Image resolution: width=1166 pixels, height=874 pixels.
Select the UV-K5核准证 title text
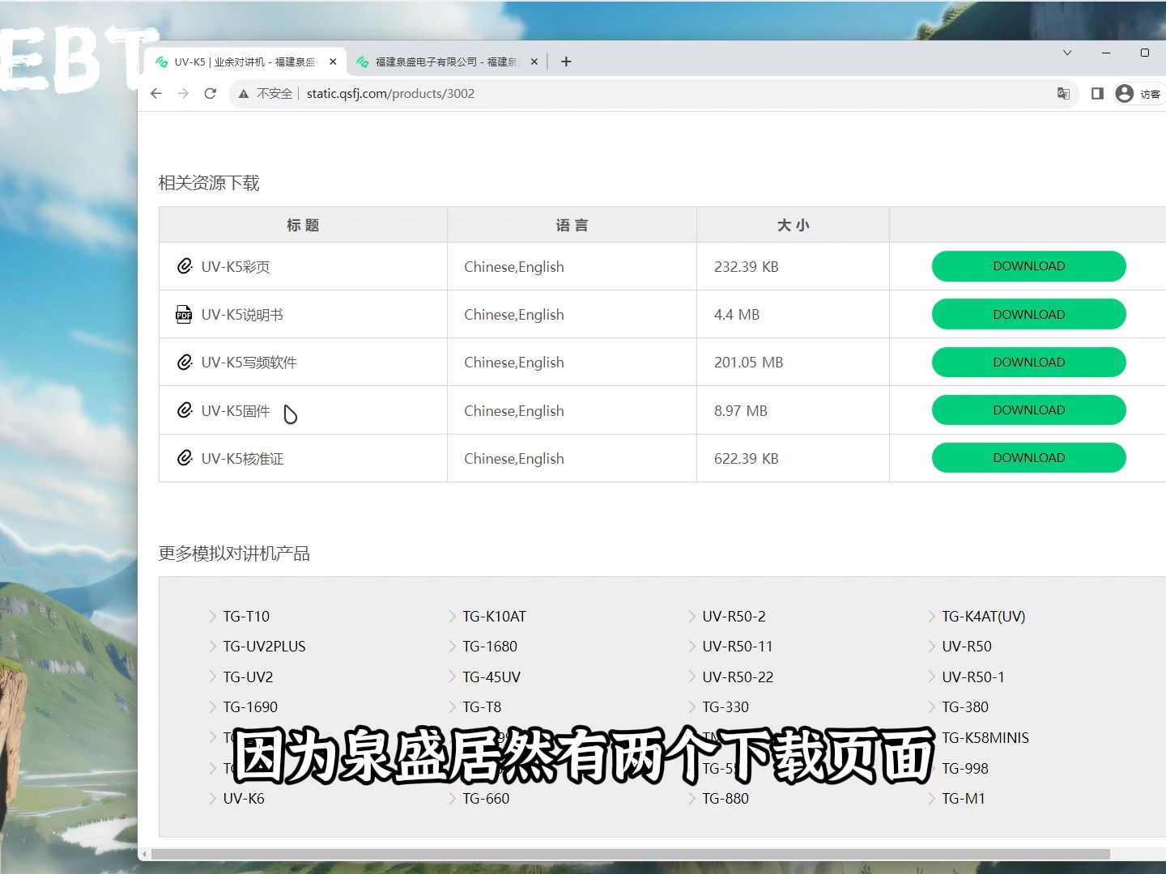click(x=242, y=459)
